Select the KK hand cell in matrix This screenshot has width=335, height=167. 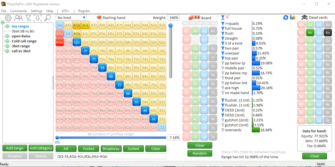click(x=68, y=34)
